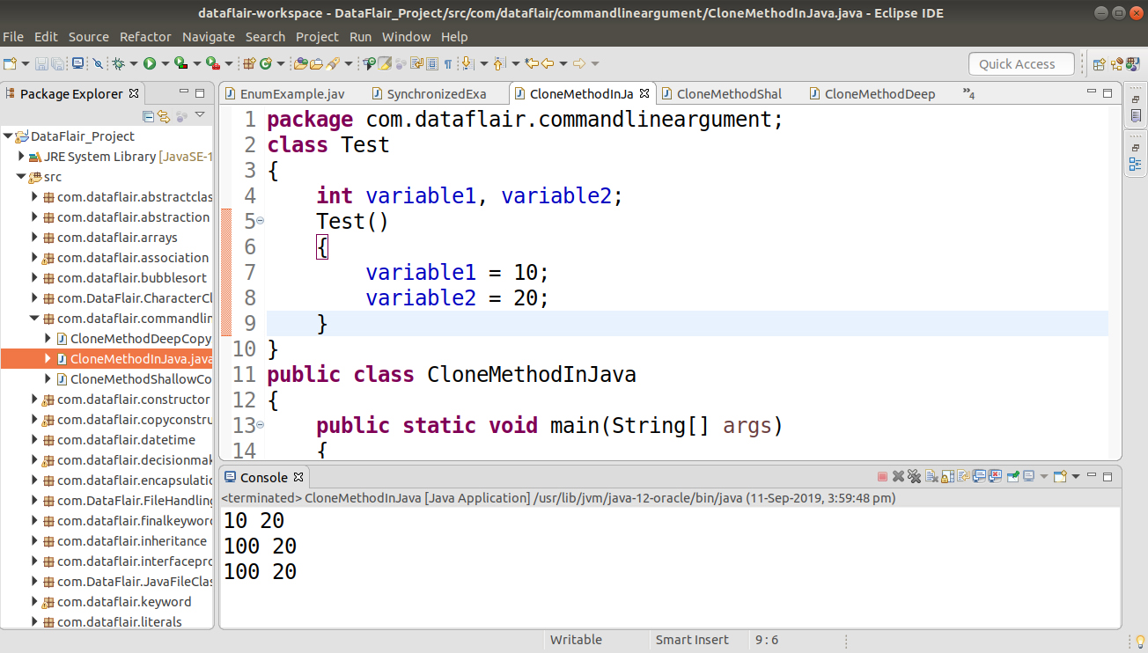Viewport: 1148px width, 653px height.
Task: Collapse the DataFlair_Project tree node
Action: point(7,136)
